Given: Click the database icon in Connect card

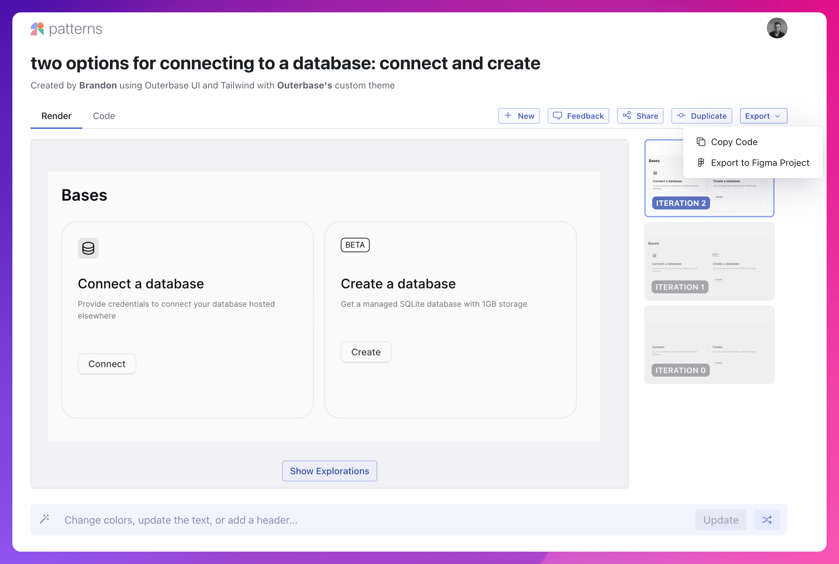Looking at the screenshot, I should 88,248.
